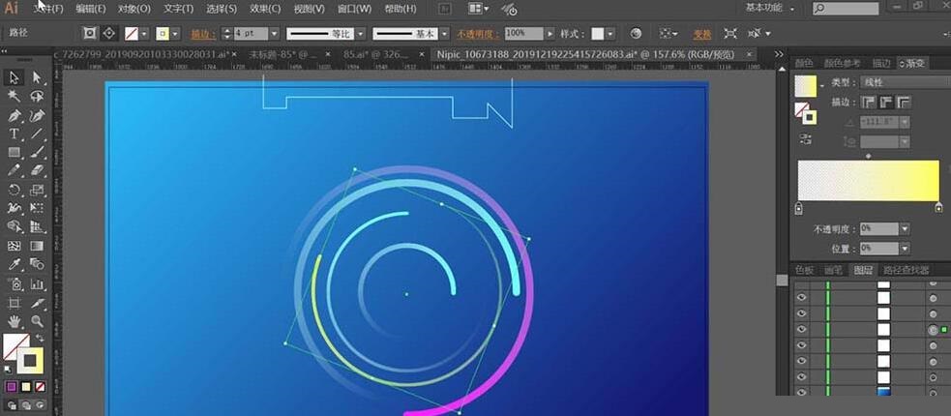Open workspace switcher 基本功能
This screenshot has width=951, height=416.
coord(769,8)
